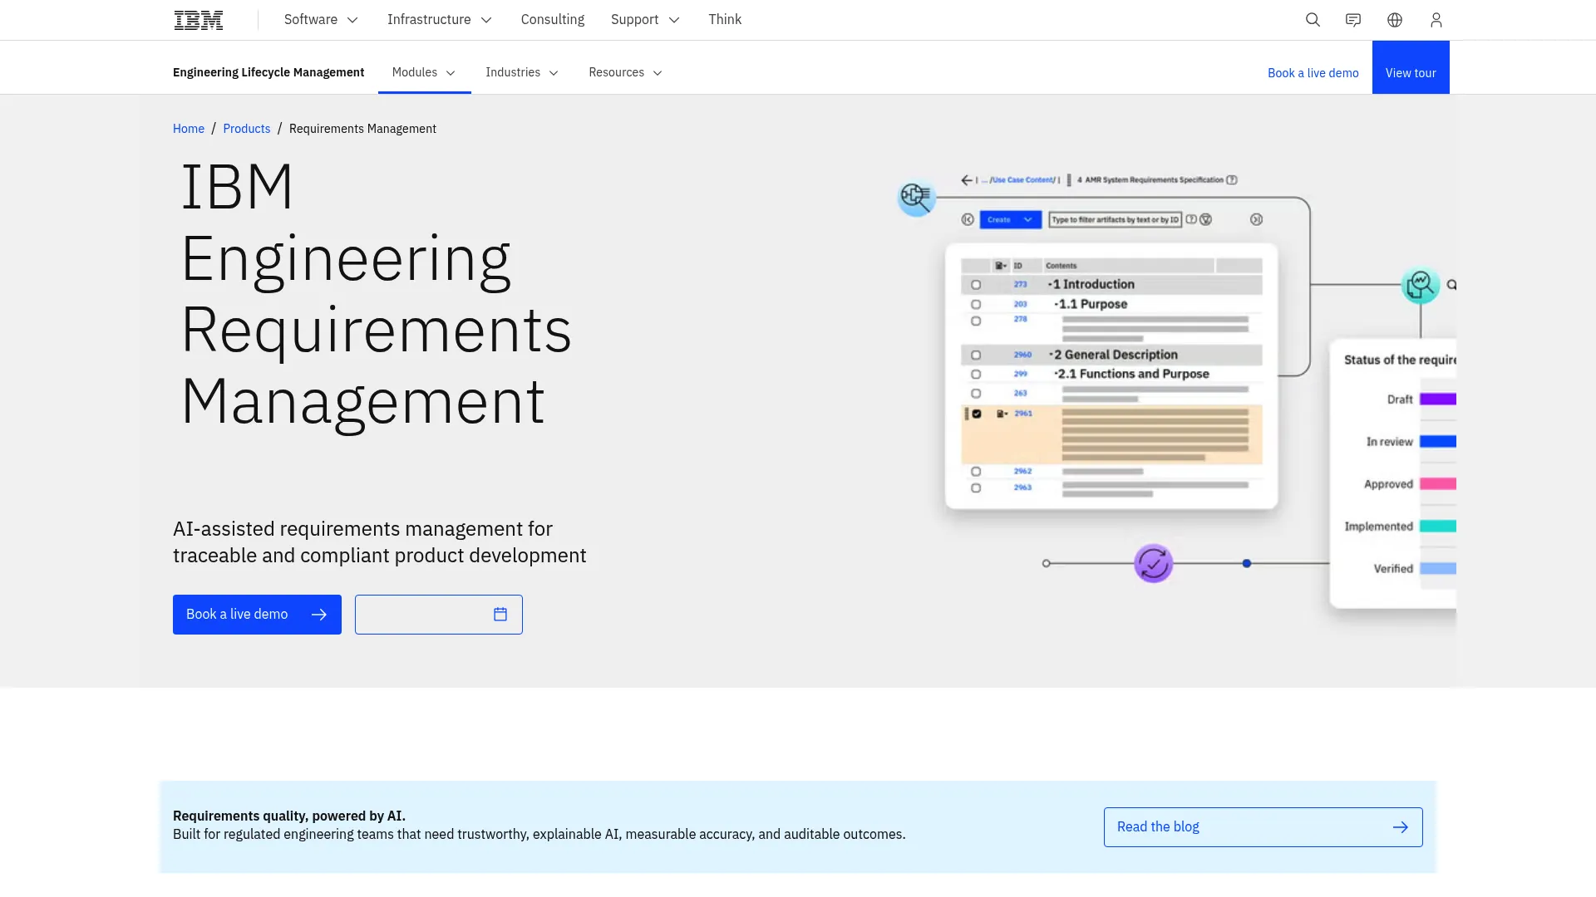Open the Resources dropdown
Image resolution: width=1596 pixels, height=897 pixels.
(x=625, y=73)
